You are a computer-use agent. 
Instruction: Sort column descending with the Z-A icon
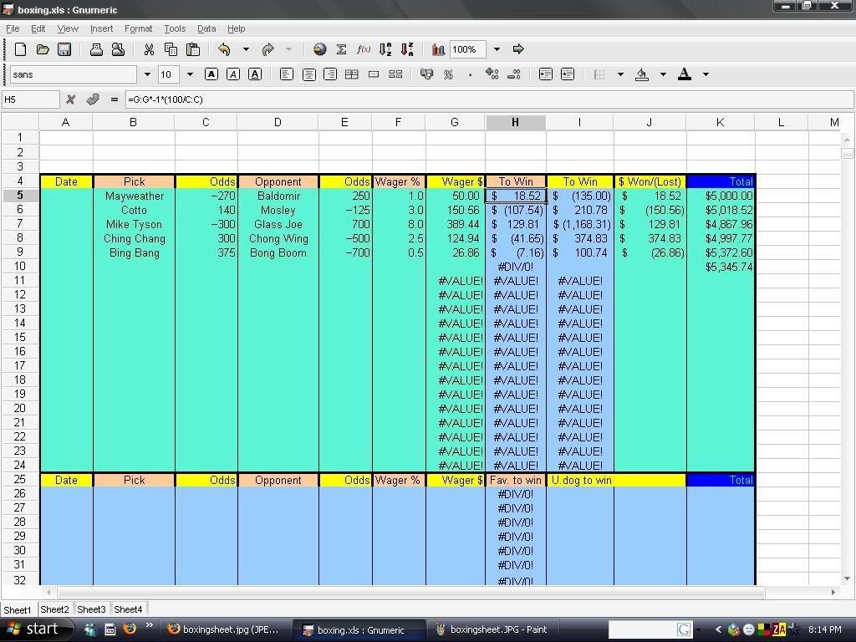[x=408, y=48]
